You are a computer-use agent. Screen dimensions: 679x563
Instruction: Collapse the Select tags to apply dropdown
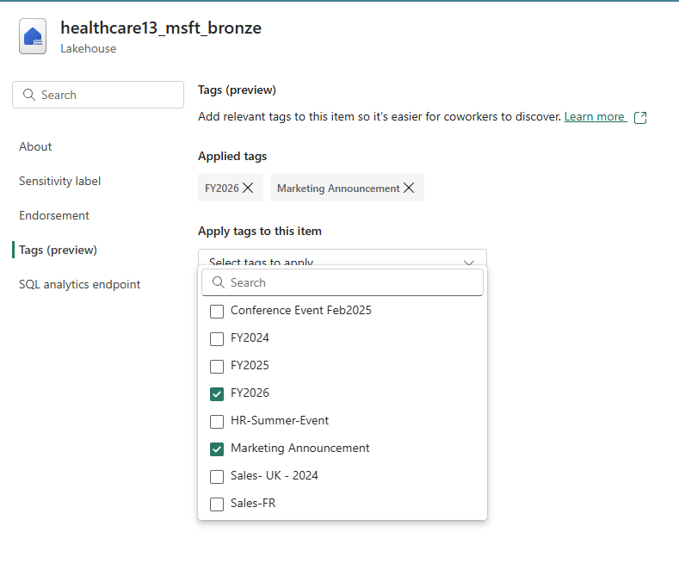tap(343, 257)
